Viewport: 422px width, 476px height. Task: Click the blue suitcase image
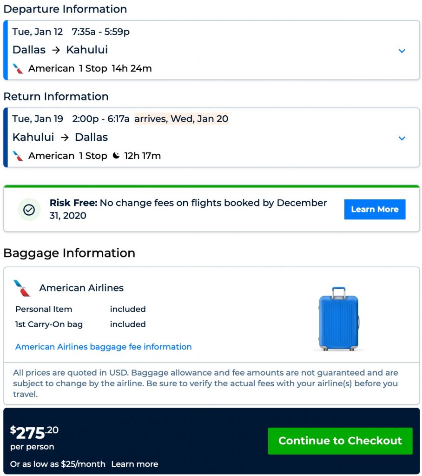(x=339, y=318)
